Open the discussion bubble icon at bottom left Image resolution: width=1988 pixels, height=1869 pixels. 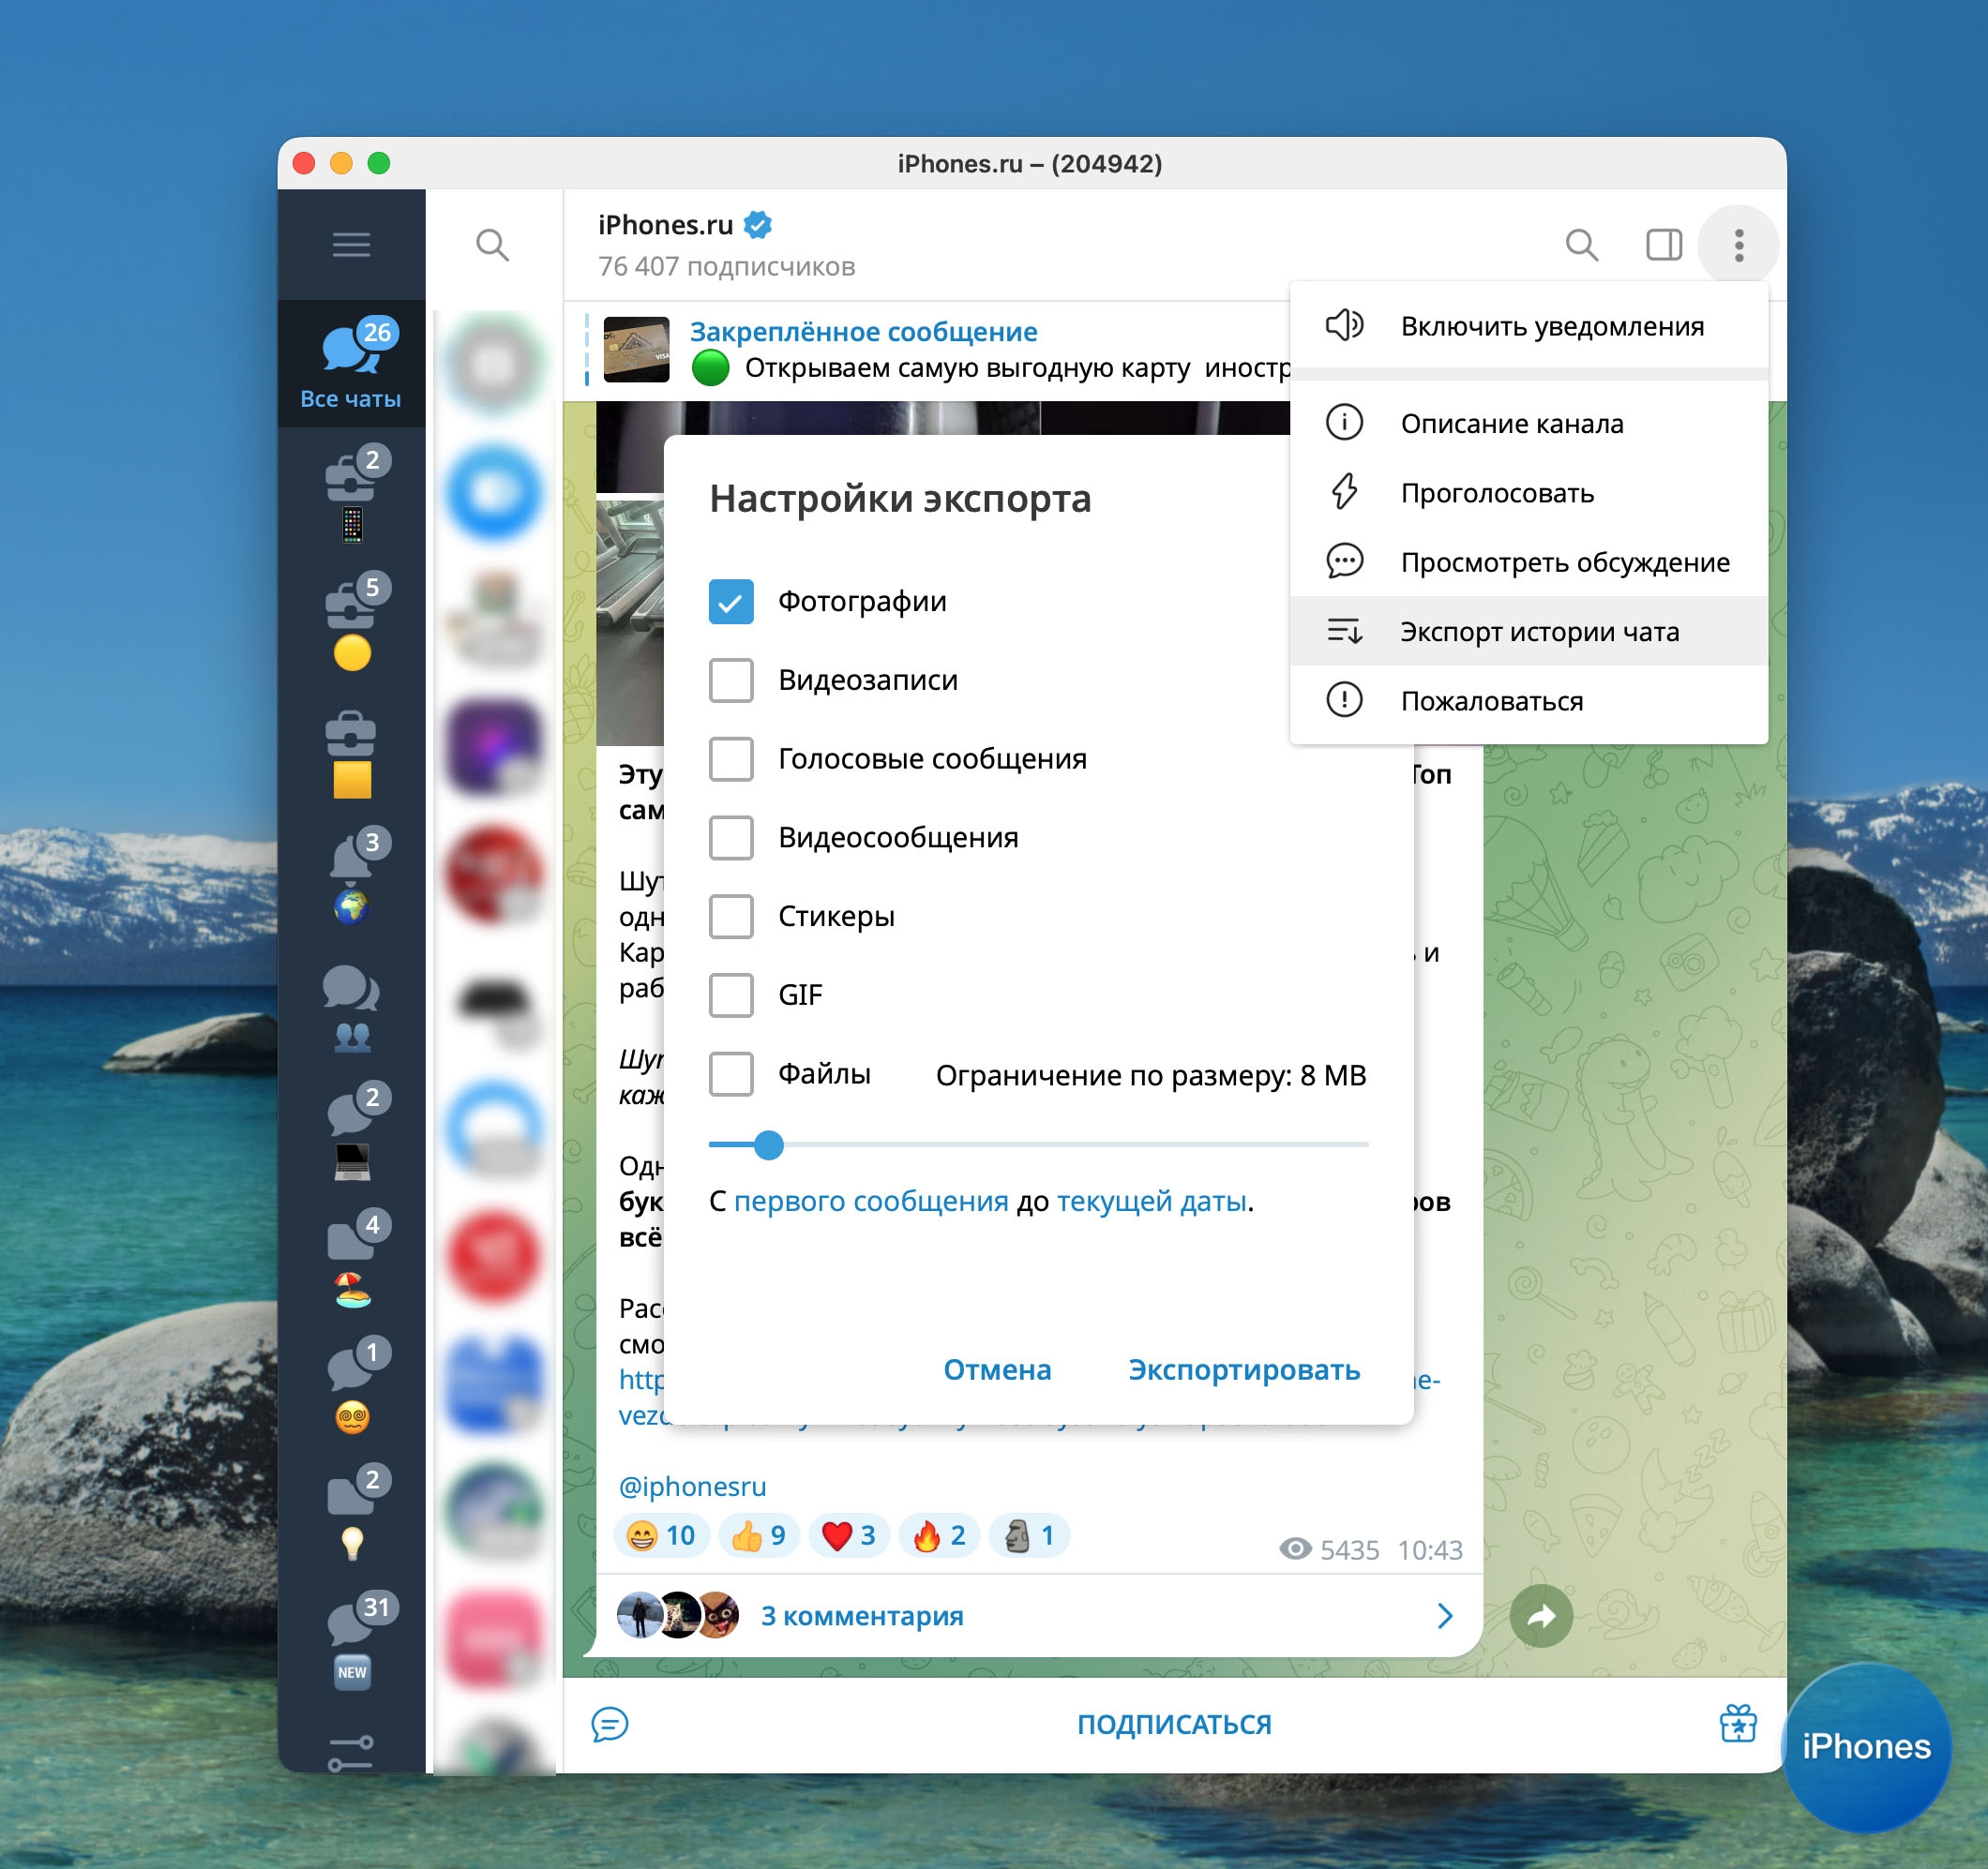(610, 1724)
